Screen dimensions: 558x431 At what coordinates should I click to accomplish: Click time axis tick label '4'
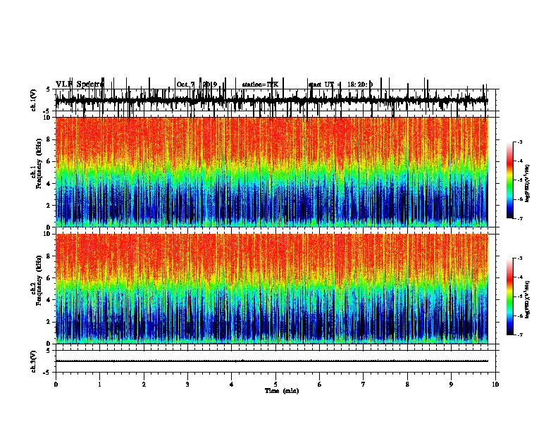pyautogui.click(x=232, y=385)
